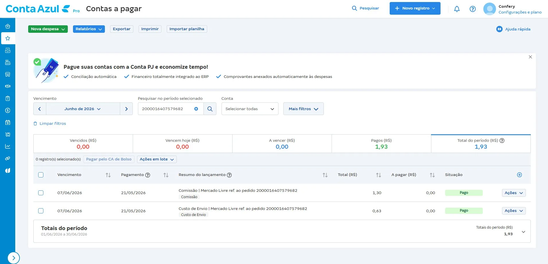Open the Relatórios dropdown
The width and height of the screenshot is (548, 264).
(89, 29)
